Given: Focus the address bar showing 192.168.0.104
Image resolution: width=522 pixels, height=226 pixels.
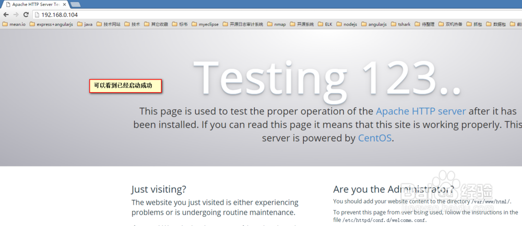Looking at the screenshot, I should (x=276, y=15).
